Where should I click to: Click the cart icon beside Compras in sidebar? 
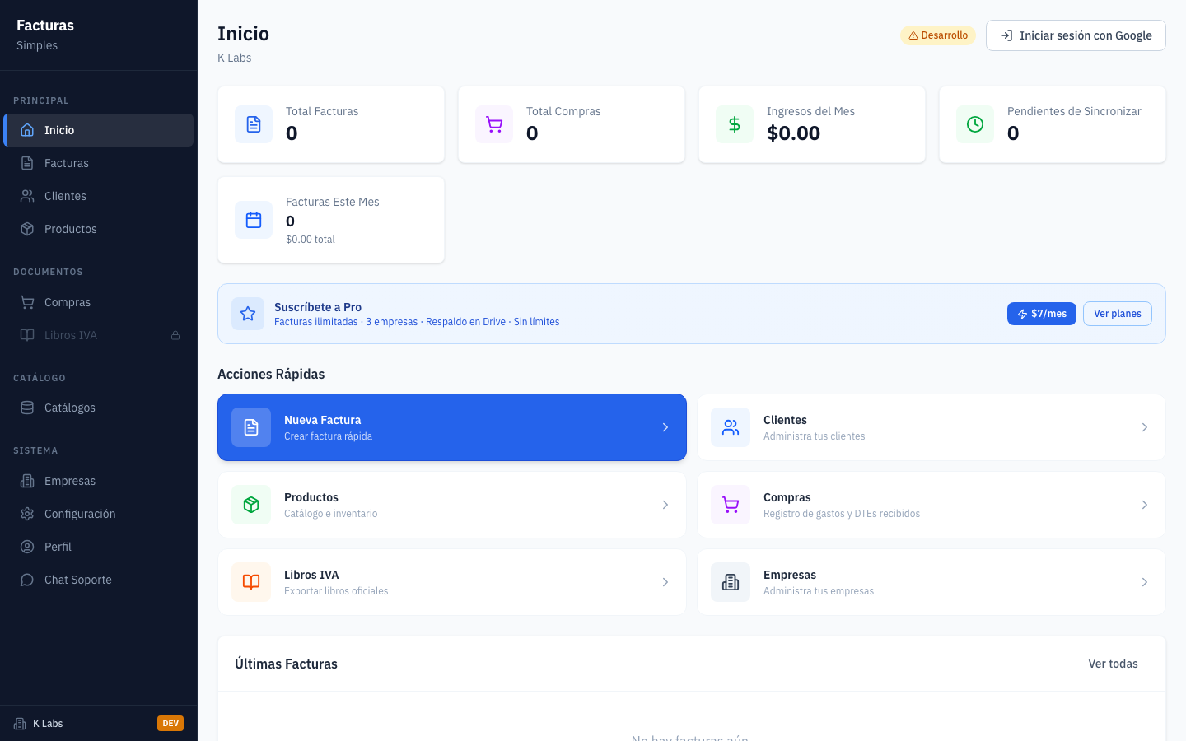click(x=27, y=302)
